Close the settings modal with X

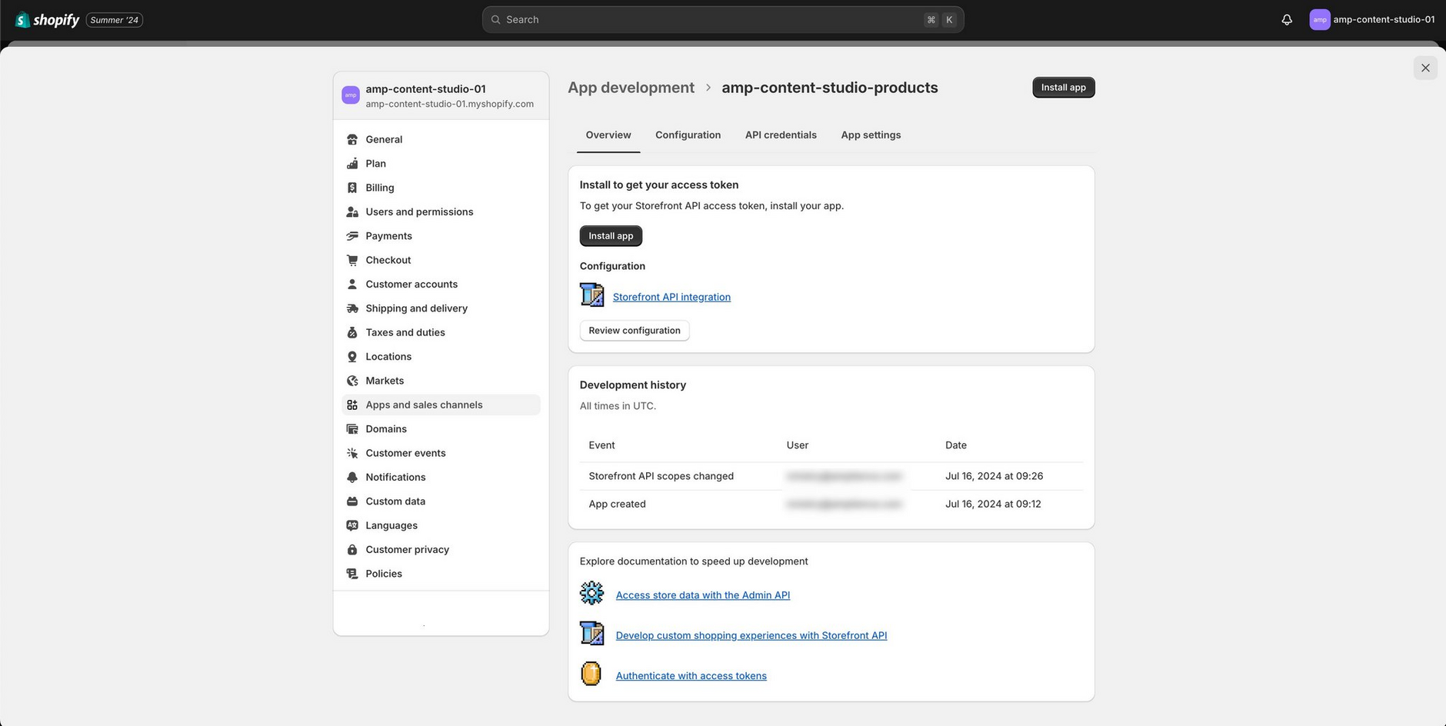click(x=1425, y=68)
